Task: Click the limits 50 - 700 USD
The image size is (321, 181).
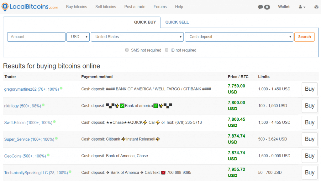Action: tap(270, 173)
